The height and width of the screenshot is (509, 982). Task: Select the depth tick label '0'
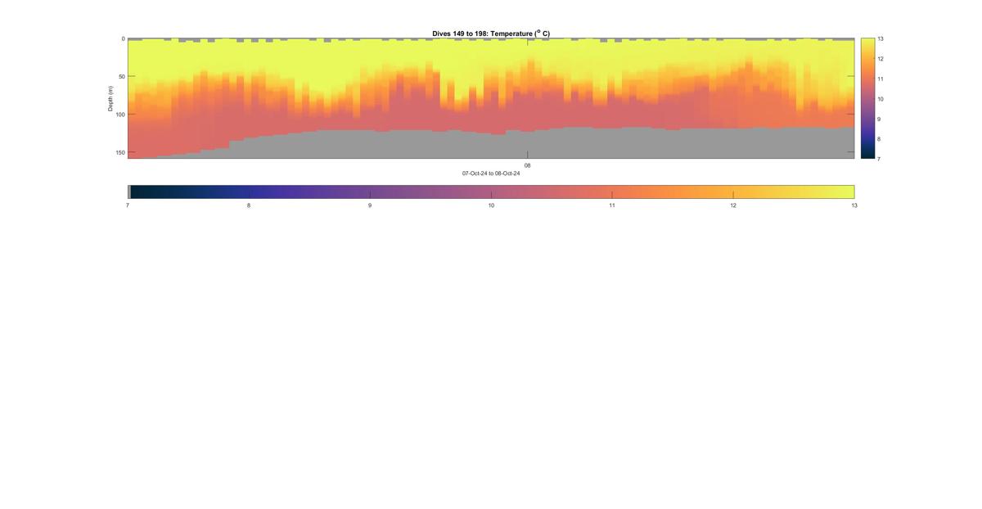coord(124,38)
